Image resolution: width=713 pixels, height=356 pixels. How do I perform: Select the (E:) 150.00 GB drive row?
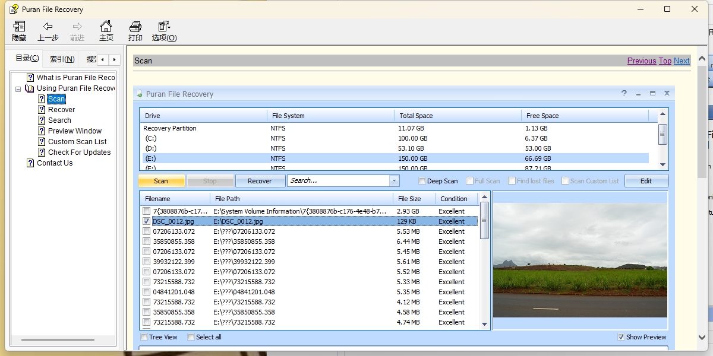click(395, 158)
